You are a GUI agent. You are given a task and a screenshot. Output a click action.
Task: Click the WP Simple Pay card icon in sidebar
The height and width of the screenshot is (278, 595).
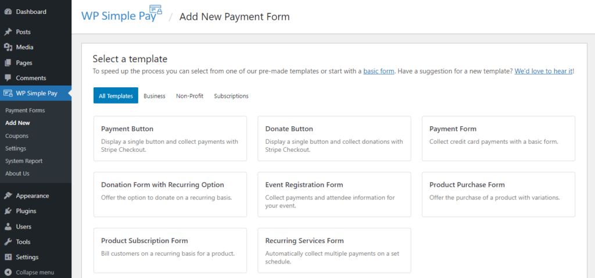tap(8, 93)
